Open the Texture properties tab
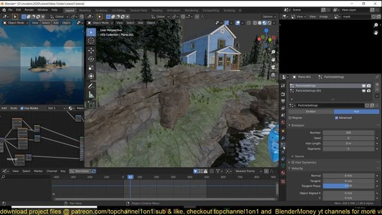This screenshot has width=382, height=215. (283, 182)
